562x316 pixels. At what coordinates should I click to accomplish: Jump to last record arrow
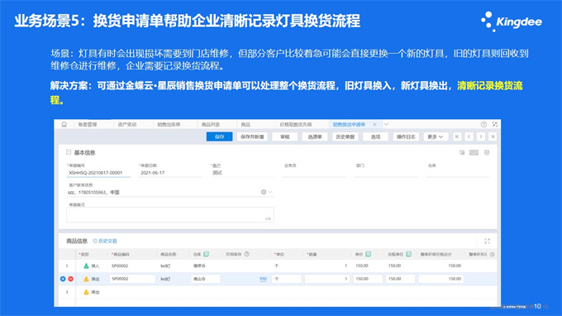[493, 136]
